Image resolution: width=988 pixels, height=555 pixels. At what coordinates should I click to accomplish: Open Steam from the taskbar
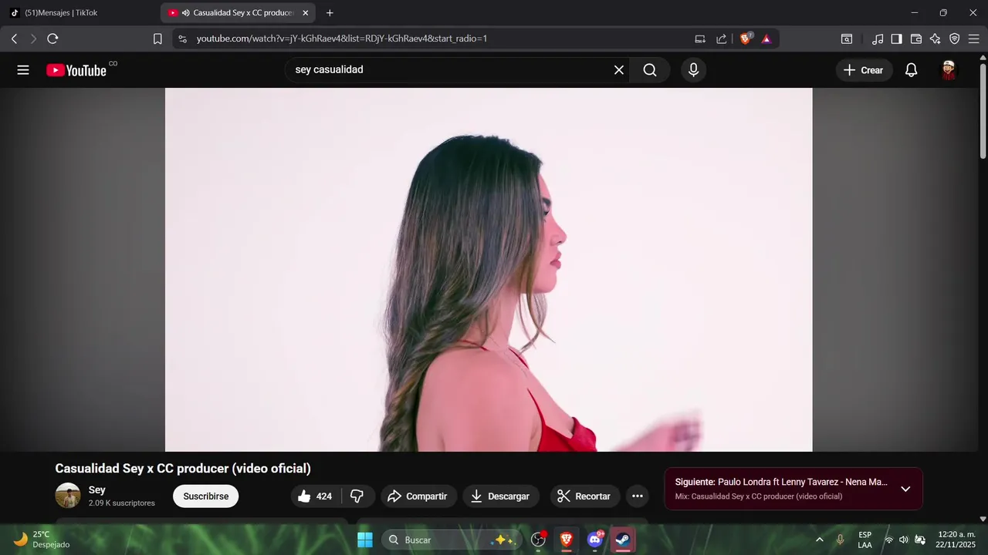[x=623, y=540]
